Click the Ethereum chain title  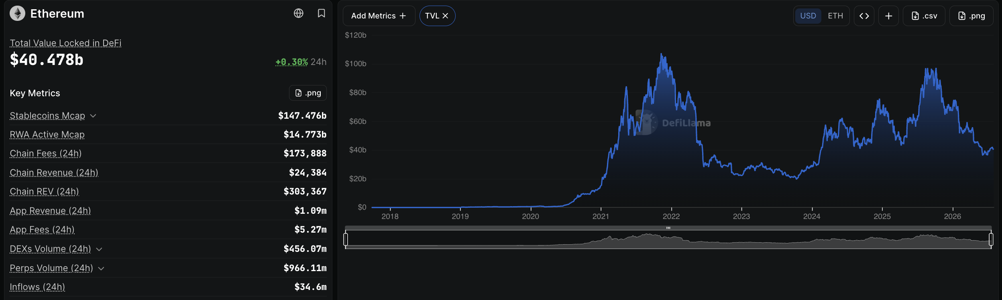click(x=57, y=14)
